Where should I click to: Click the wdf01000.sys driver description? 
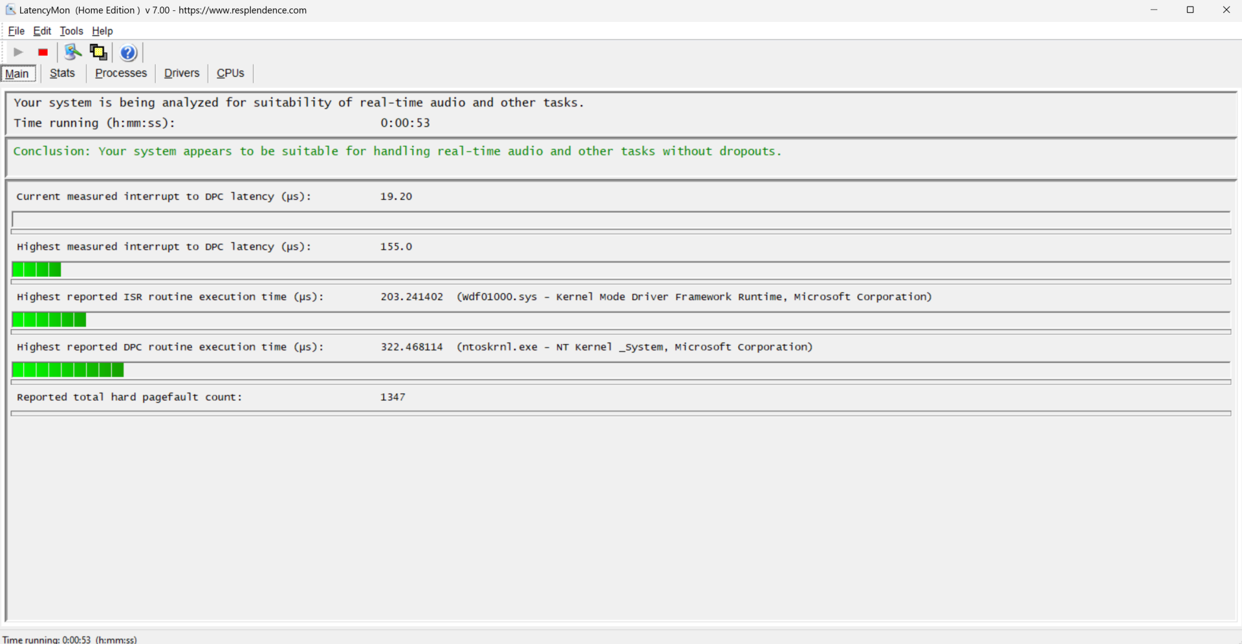[694, 297]
